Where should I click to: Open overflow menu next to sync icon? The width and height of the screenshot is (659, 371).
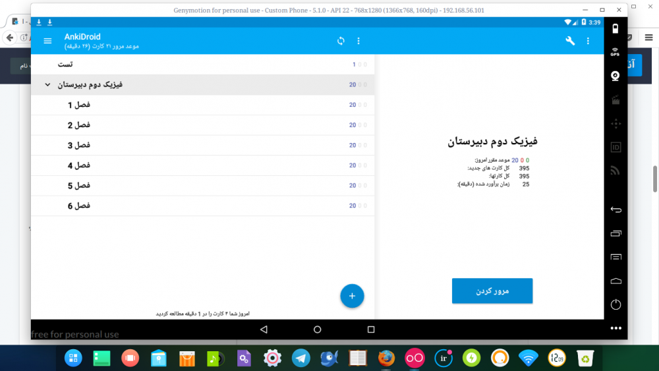[x=358, y=41]
